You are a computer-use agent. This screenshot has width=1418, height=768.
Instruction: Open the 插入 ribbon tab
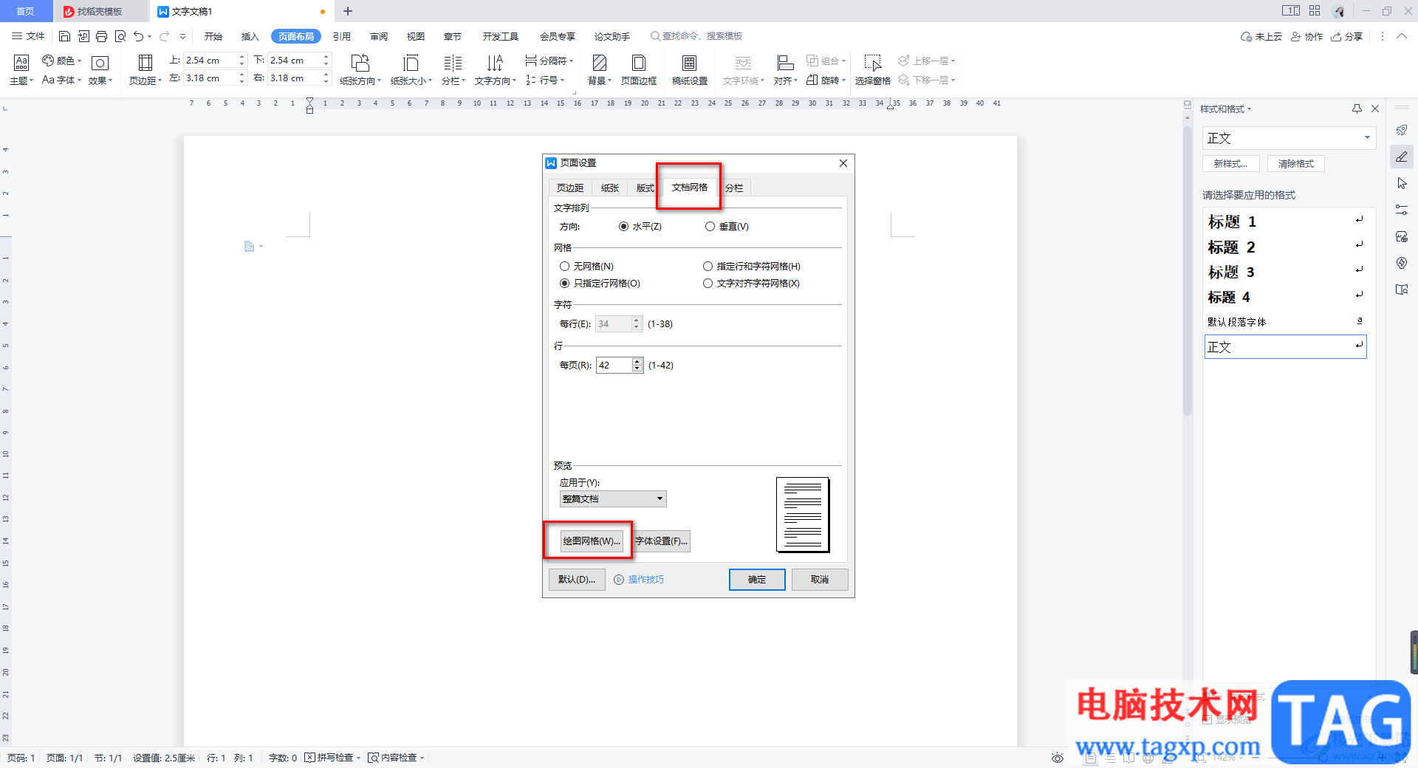click(250, 36)
